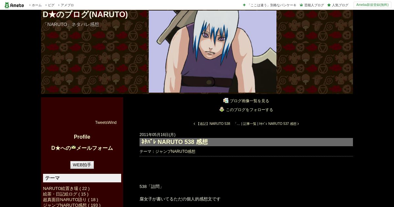
Task: Click the WEB拍手 button
Action: (82, 165)
